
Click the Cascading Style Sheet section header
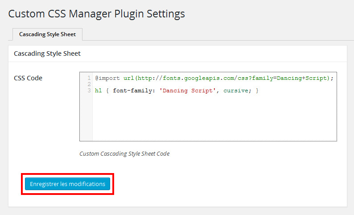tap(47, 54)
